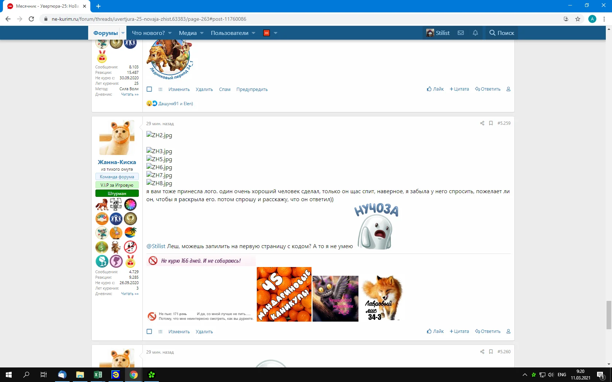Go back using browser back arrow

click(8, 19)
